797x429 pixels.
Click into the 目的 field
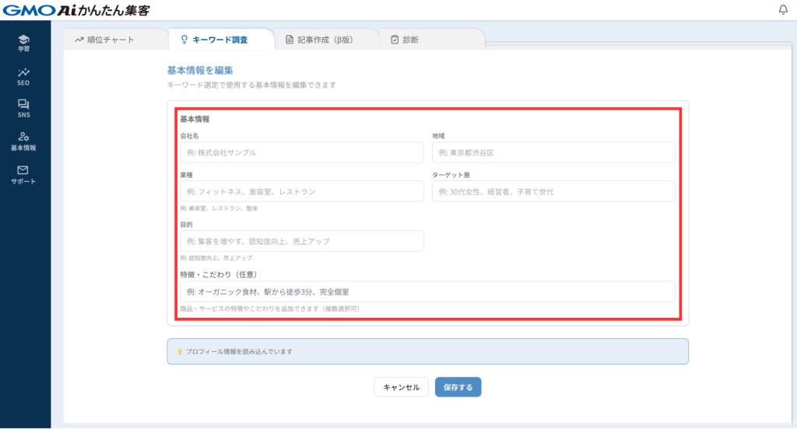[x=301, y=241]
